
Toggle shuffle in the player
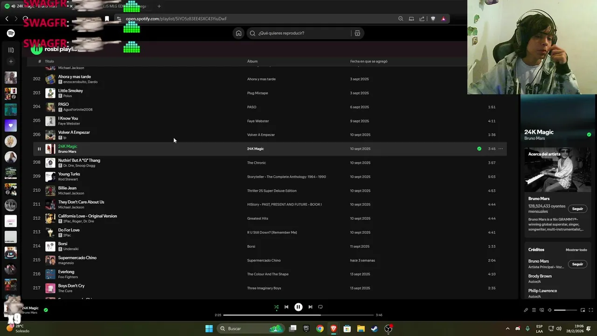(276, 307)
